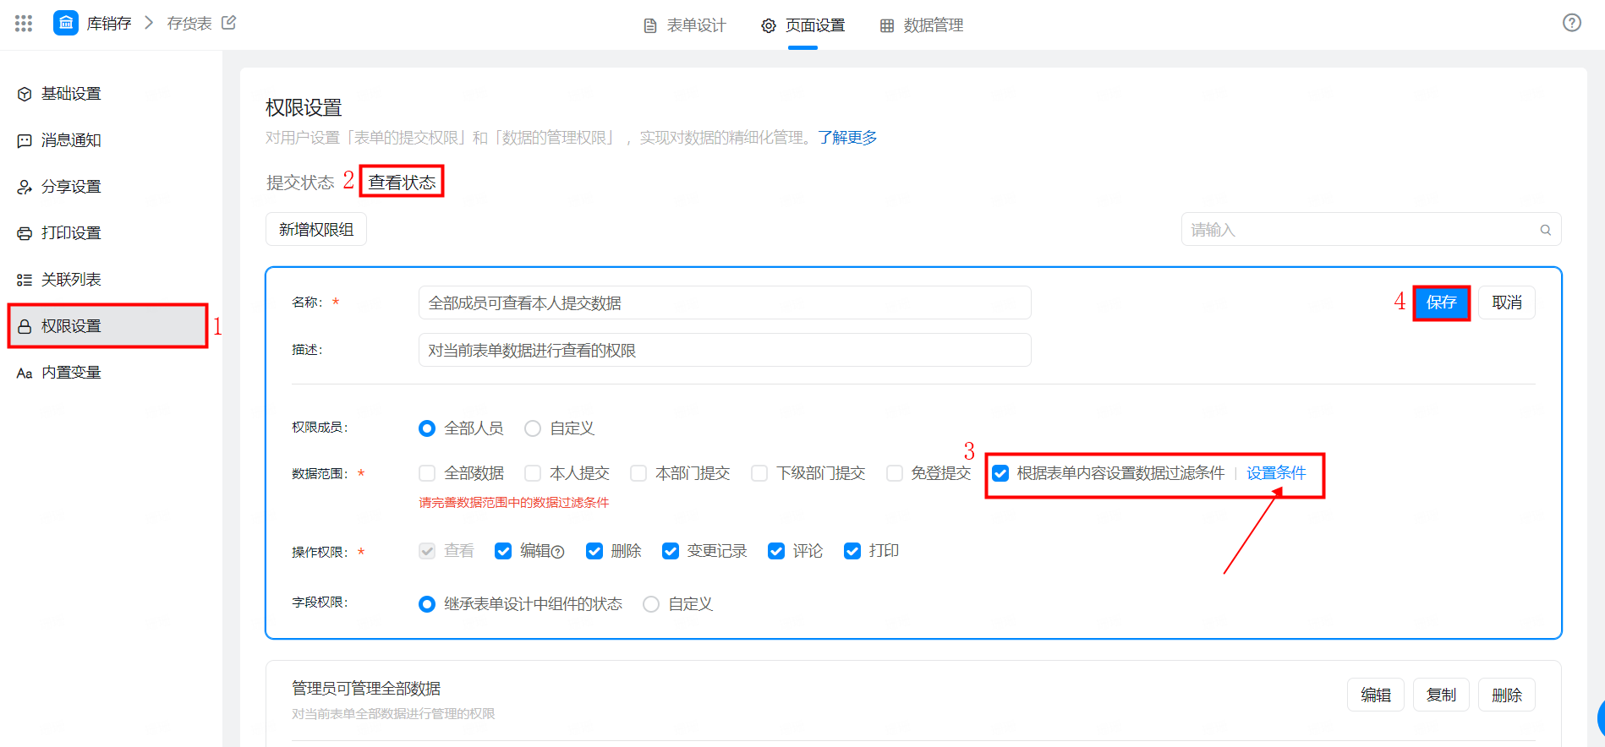Click the 数据管理 table icon
The image size is (1605, 747).
click(887, 26)
